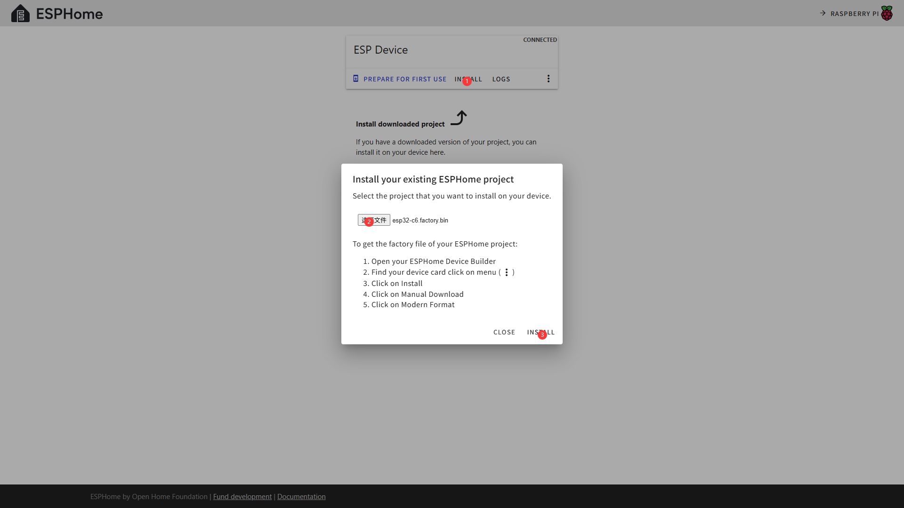This screenshot has width=904, height=508.
Task: Open the Fund development link
Action: (242, 497)
